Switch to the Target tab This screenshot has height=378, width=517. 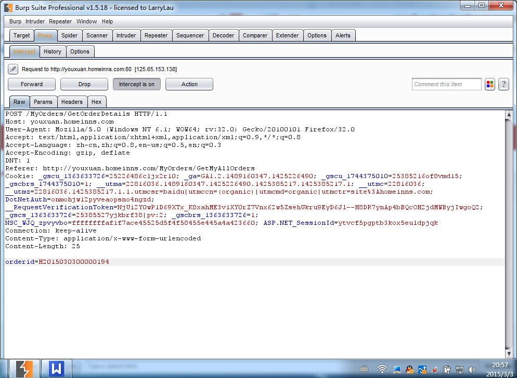click(21, 35)
